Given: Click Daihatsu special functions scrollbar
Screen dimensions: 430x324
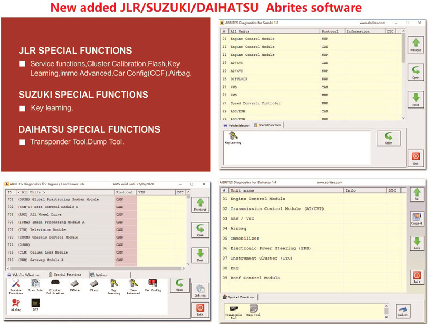Looking at the screenshot, I should (x=386, y=311).
